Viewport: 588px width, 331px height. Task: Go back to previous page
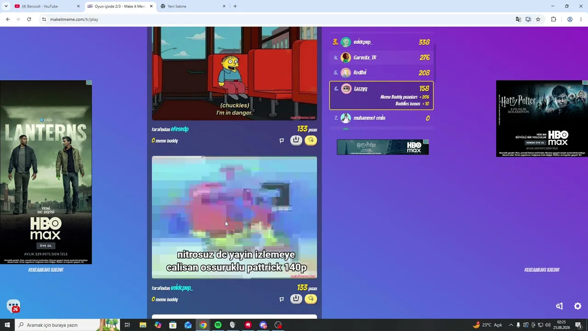coord(8,19)
